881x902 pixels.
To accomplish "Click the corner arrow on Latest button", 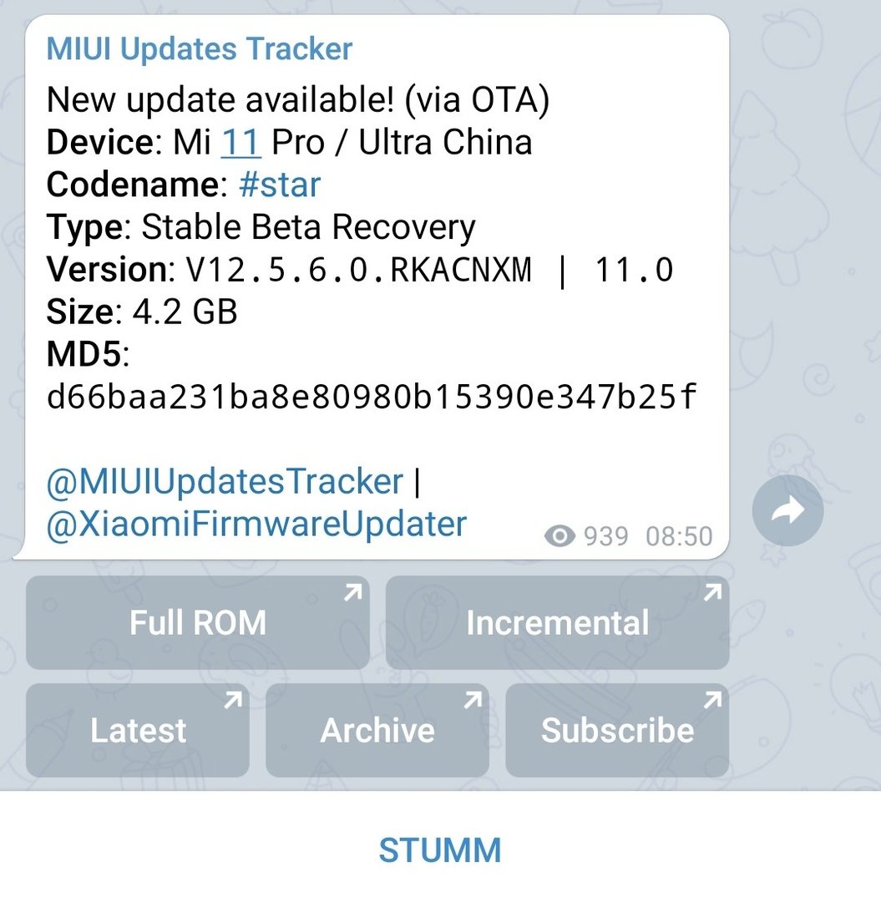I will tap(233, 700).
